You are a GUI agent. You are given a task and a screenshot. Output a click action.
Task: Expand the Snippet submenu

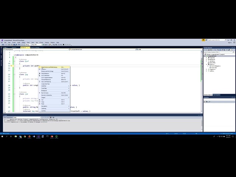[x=54, y=97]
